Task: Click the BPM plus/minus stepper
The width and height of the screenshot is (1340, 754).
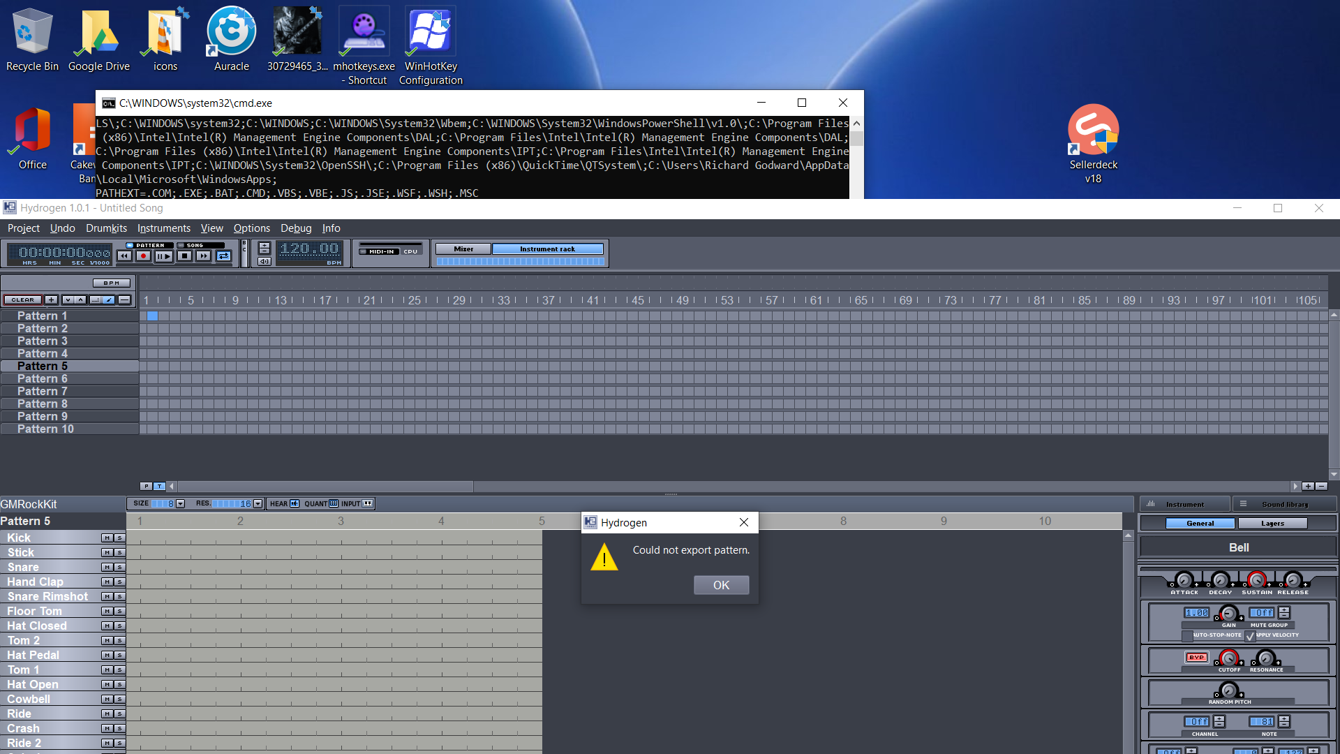Action: coord(264,248)
